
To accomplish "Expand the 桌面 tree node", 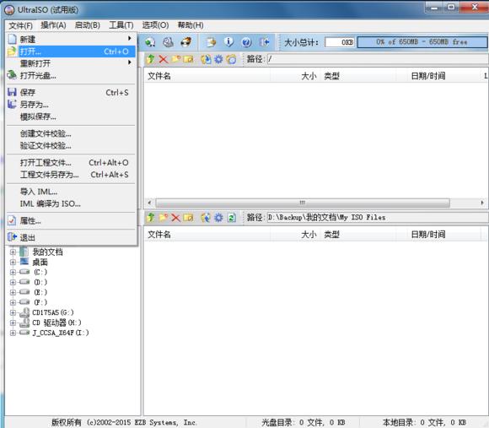I will (x=13, y=263).
